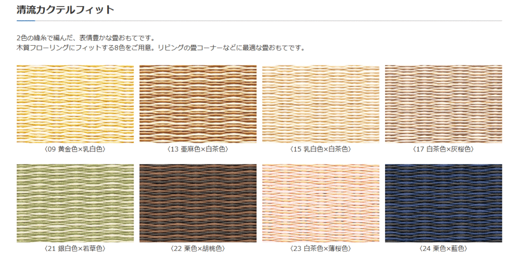Click the 〈23 白茶色×薄桜色〉 caption
The width and height of the screenshot is (516, 255).
tap(321, 248)
